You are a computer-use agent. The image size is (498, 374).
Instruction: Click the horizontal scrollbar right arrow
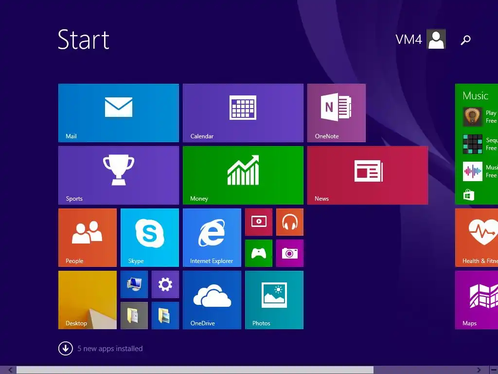pos(479,370)
